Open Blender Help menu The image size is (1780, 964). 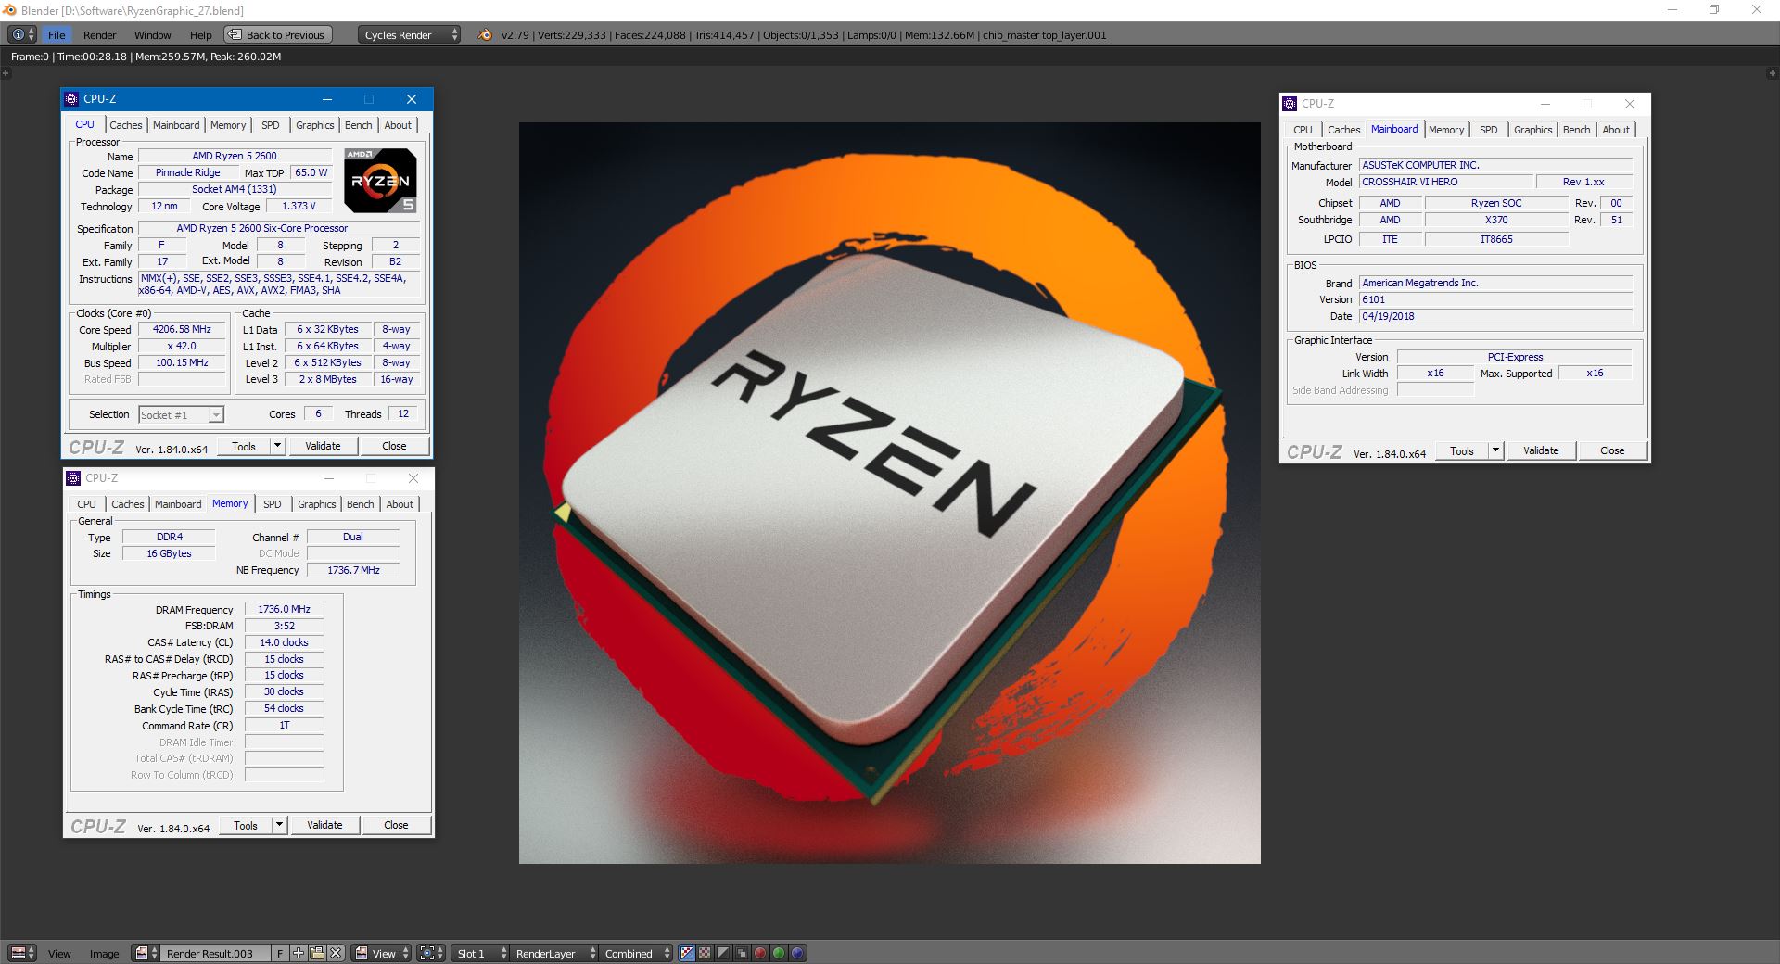click(x=200, y=34)
